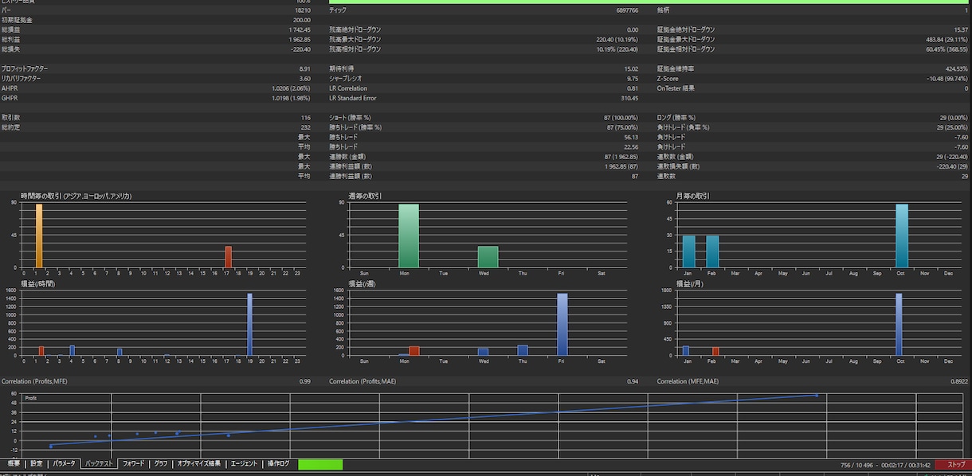
Task: Click the 総約定 value 232
Action: [306, 127]
